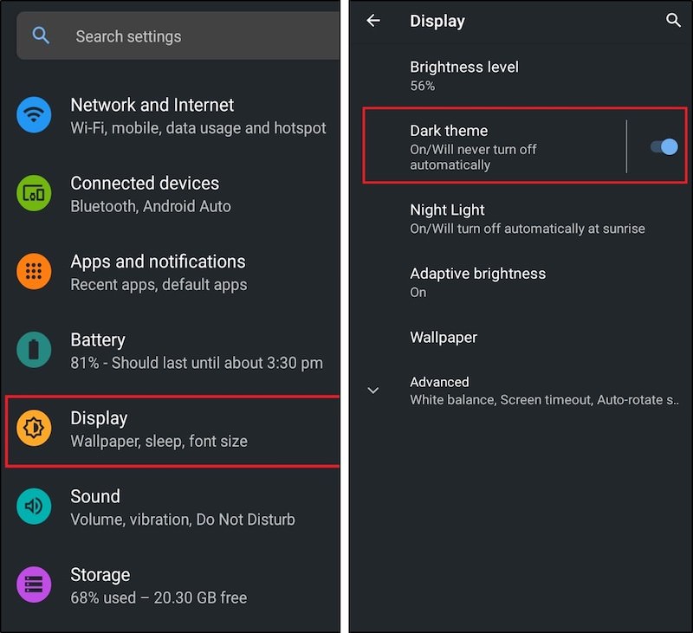This screenshot has height=633, width=693.
Task: Tap the teal Battery icon
Action: [34, 350]
